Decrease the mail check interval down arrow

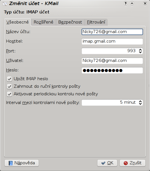click(x=140, y=104)
